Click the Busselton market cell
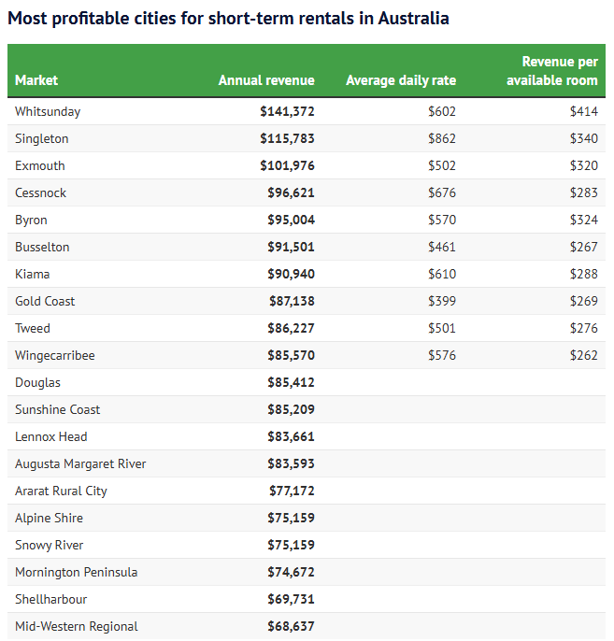Image resolution: width=614 pixels, height=641 pixels. pos(42,247)
